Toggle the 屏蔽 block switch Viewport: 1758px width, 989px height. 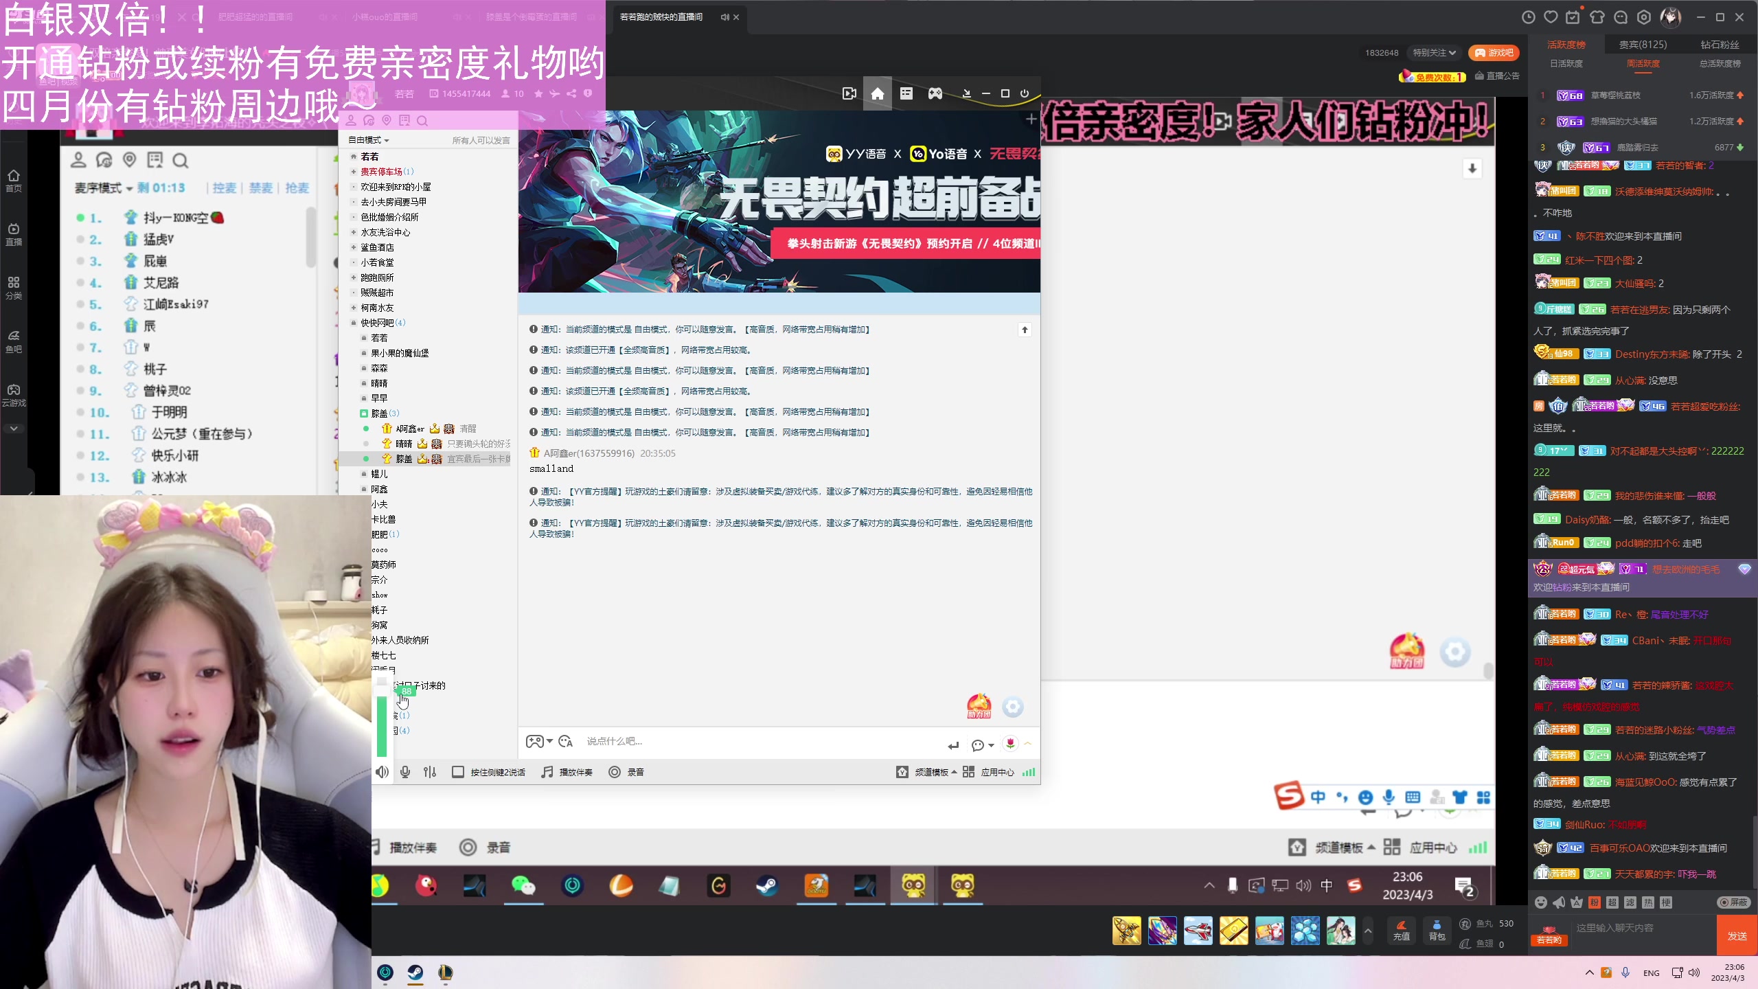[1733, 902]
